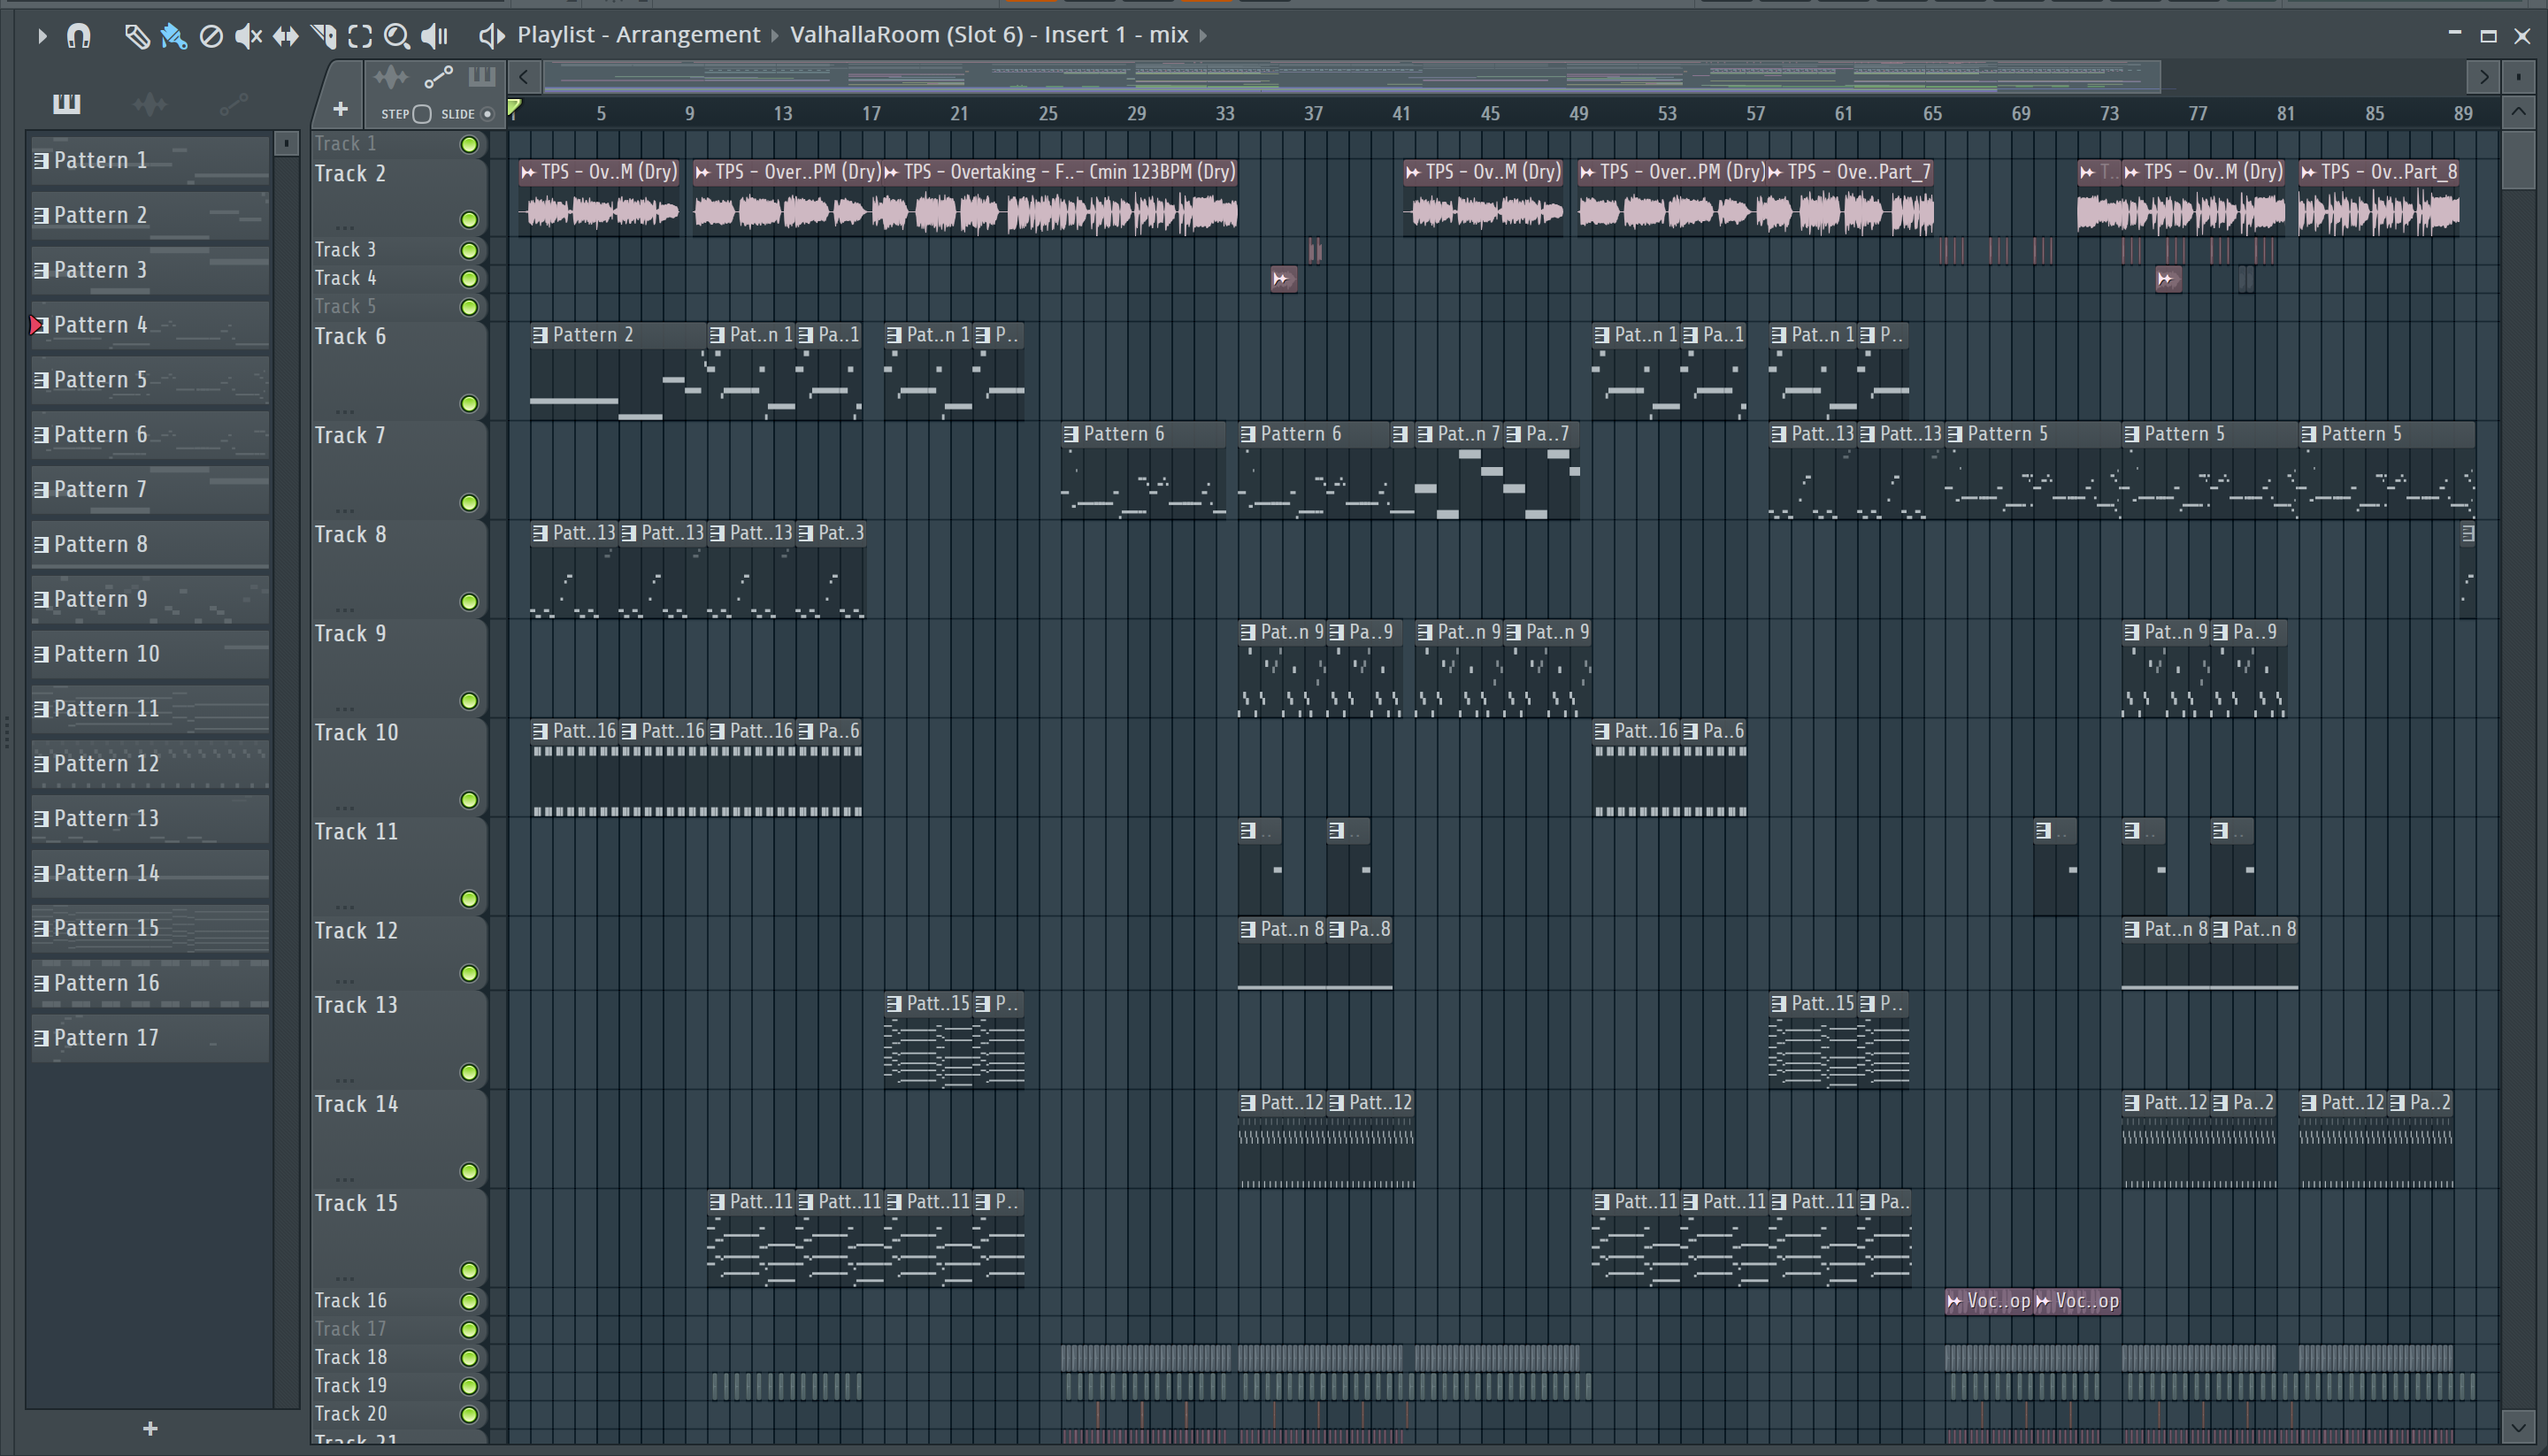This screenshot has height=1456, width=2548.
Task: Select the Delete tool
Action: click(211, 36)
